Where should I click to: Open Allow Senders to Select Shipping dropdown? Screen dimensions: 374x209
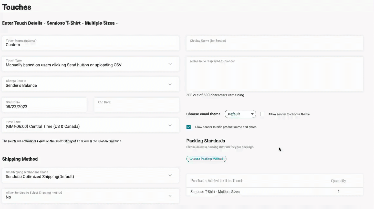(x=90, y=196)
